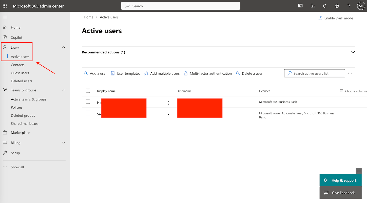Open the app launcher waffle icon

click(5, 6)
